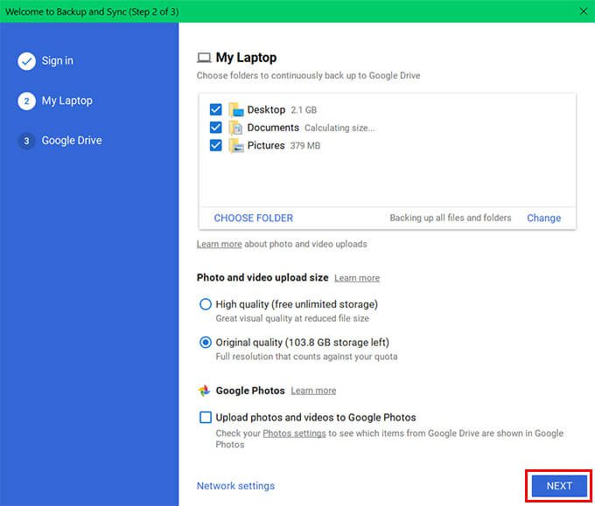Click the step 2 circle icon
Viewport: 595px width, 506px height.
26,101
